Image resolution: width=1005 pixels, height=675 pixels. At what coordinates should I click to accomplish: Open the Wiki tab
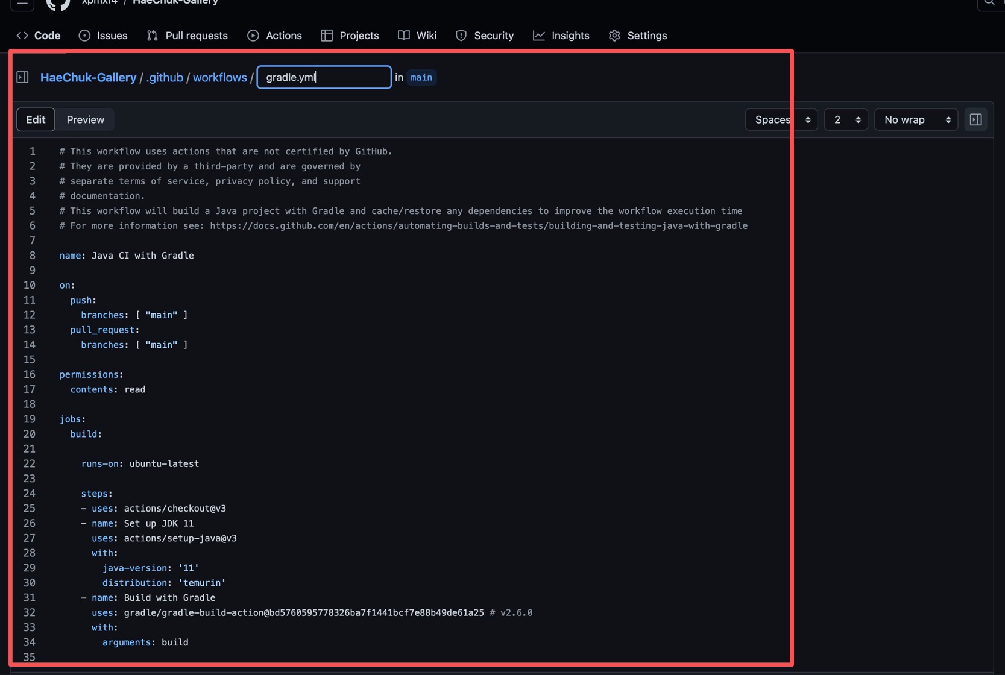(417, 36)
